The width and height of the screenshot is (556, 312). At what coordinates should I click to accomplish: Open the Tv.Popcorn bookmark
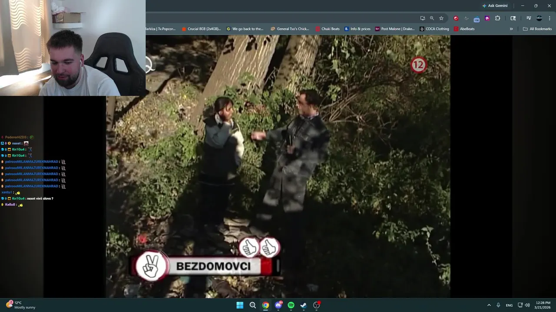pyautogui.click(x=160, y=29)
